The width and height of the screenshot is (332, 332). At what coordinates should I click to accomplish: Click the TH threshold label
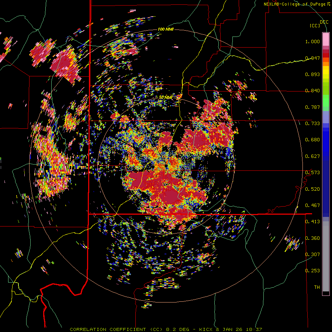tap(317, 287)
